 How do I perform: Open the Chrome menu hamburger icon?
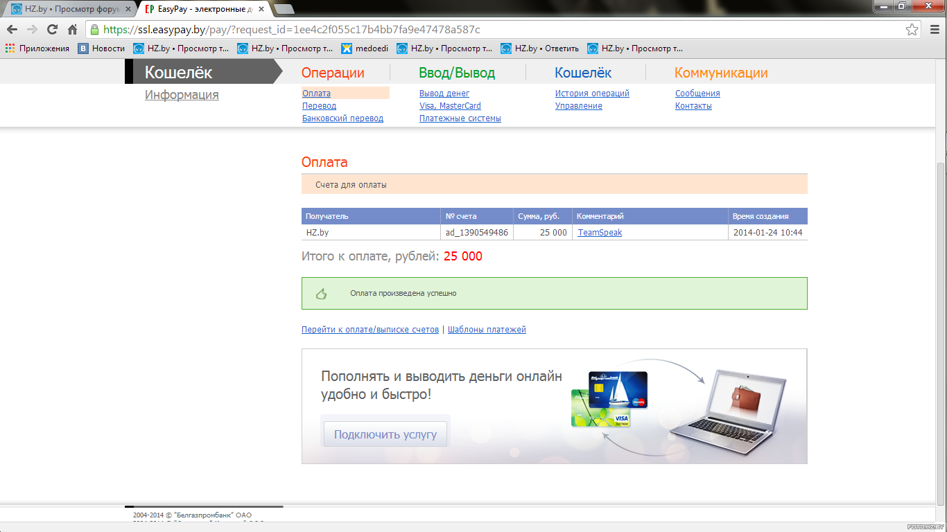tap(933, 30)
